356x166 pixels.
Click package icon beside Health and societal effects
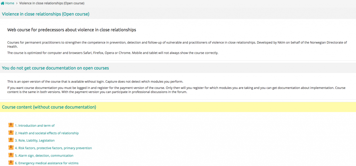pos(11,132)
